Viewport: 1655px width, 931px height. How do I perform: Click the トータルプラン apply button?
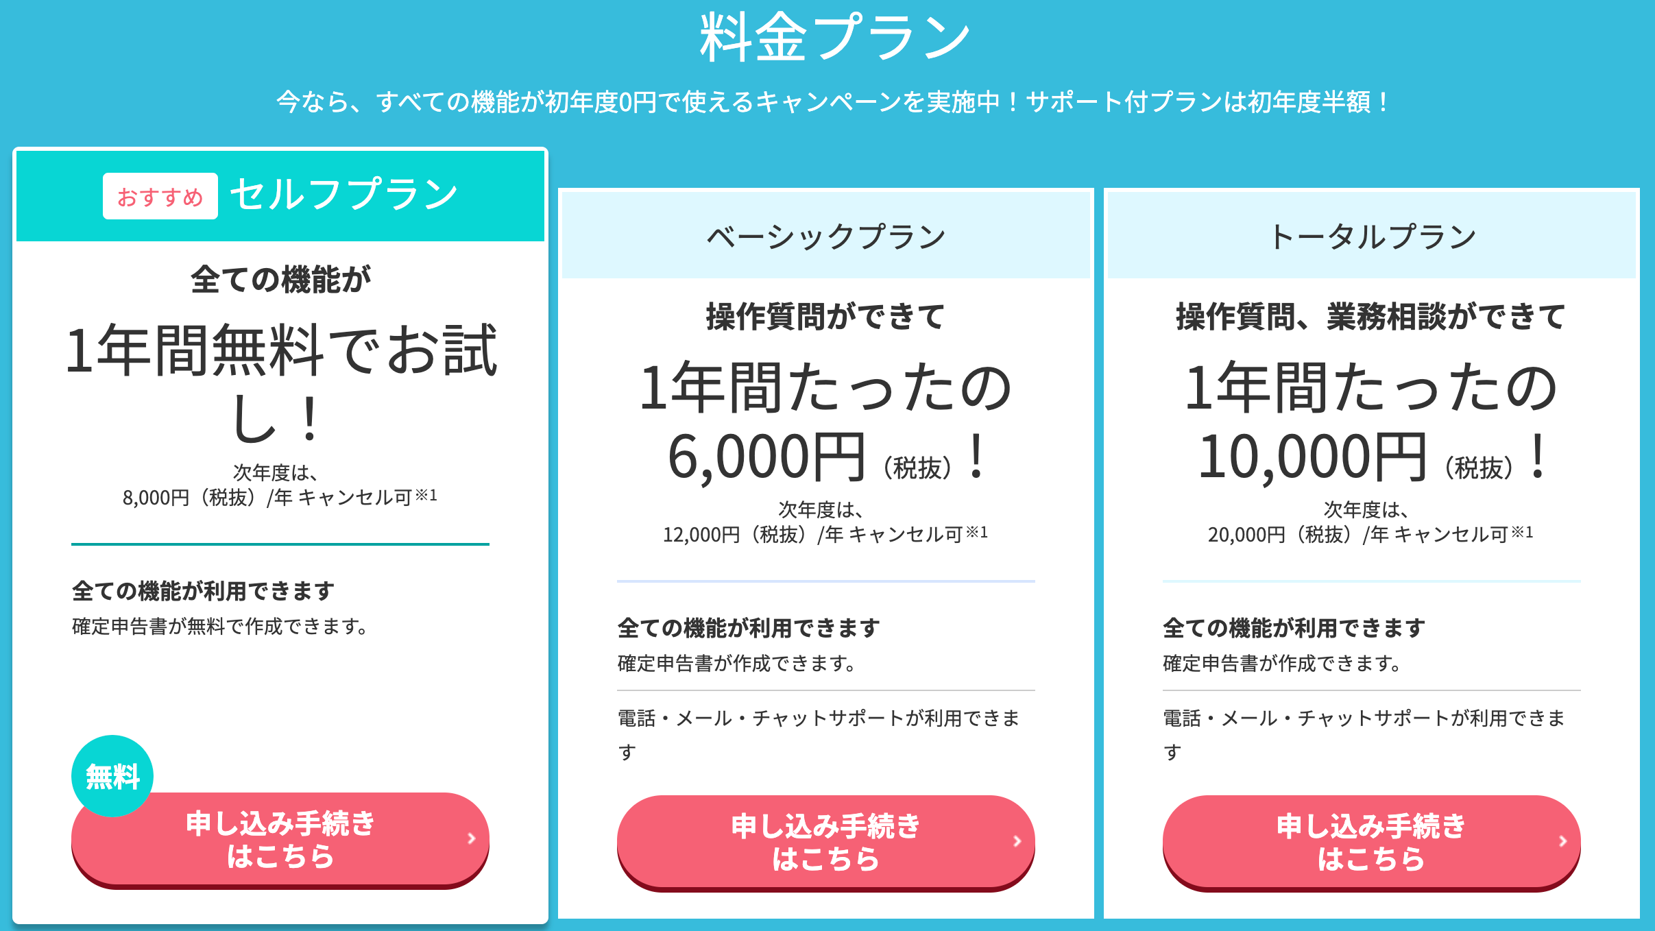click(x=1371, y=842)
